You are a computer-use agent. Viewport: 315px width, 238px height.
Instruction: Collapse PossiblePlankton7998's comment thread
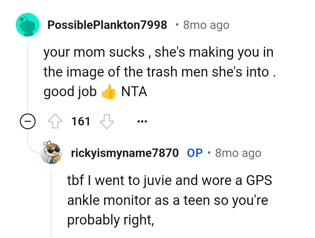point(27,121)
